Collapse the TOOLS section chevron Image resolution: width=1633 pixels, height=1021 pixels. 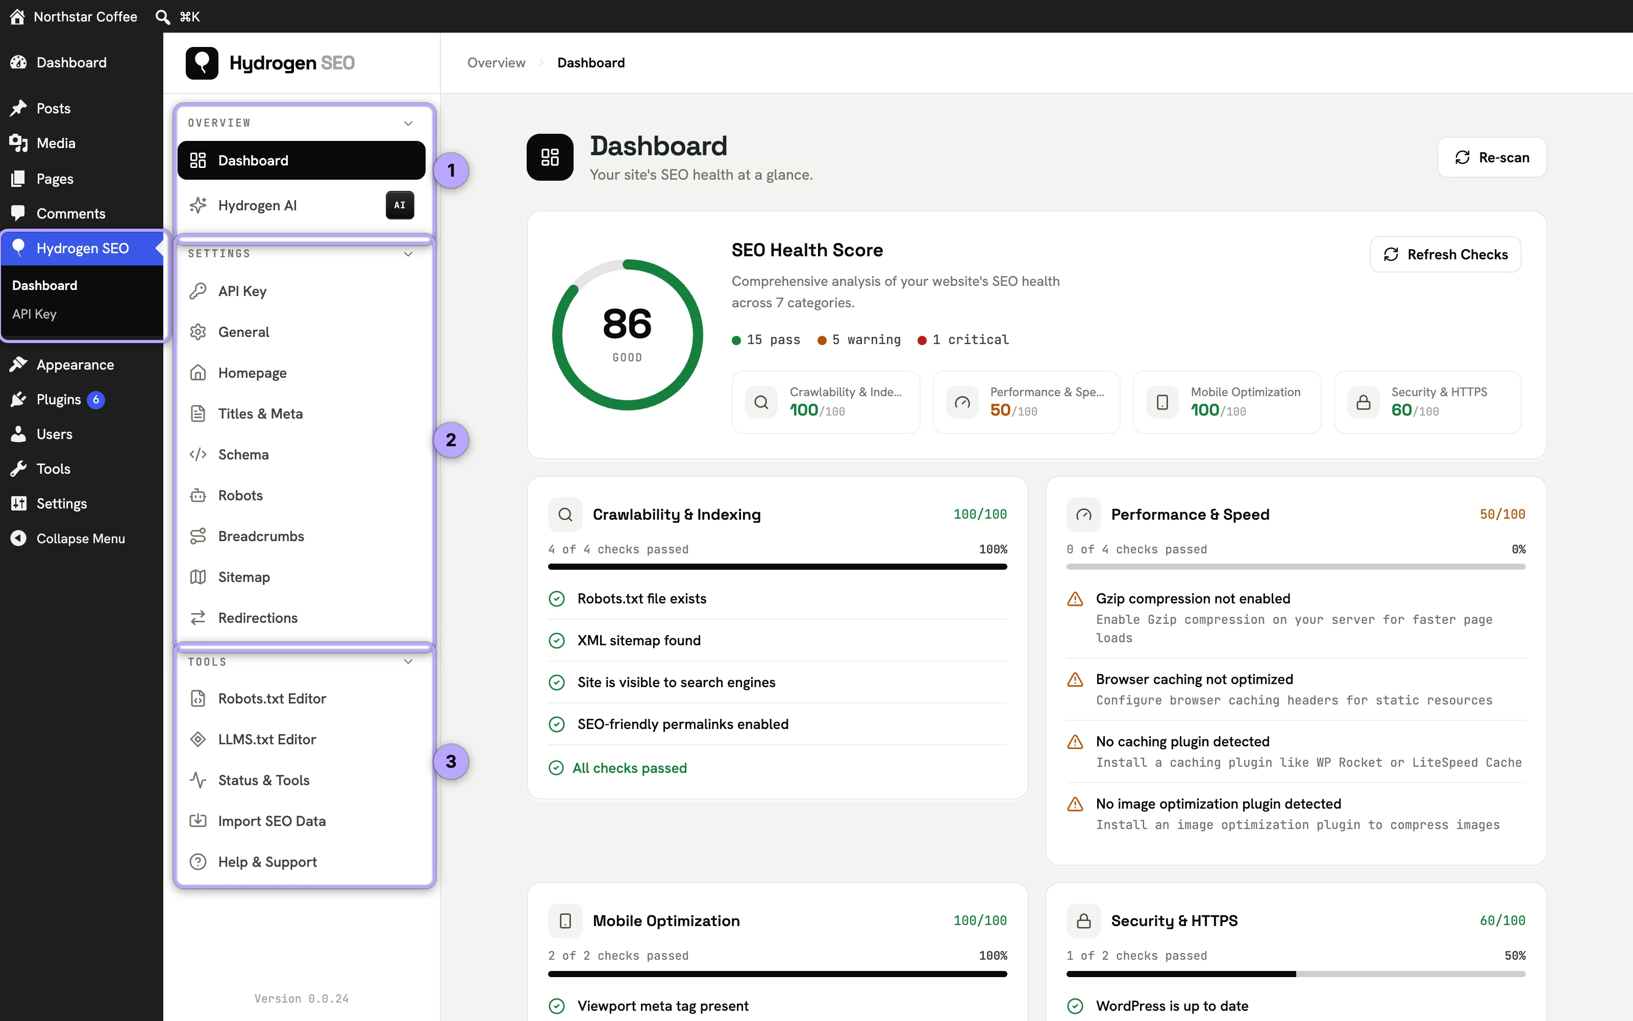[x=408, y=662]
